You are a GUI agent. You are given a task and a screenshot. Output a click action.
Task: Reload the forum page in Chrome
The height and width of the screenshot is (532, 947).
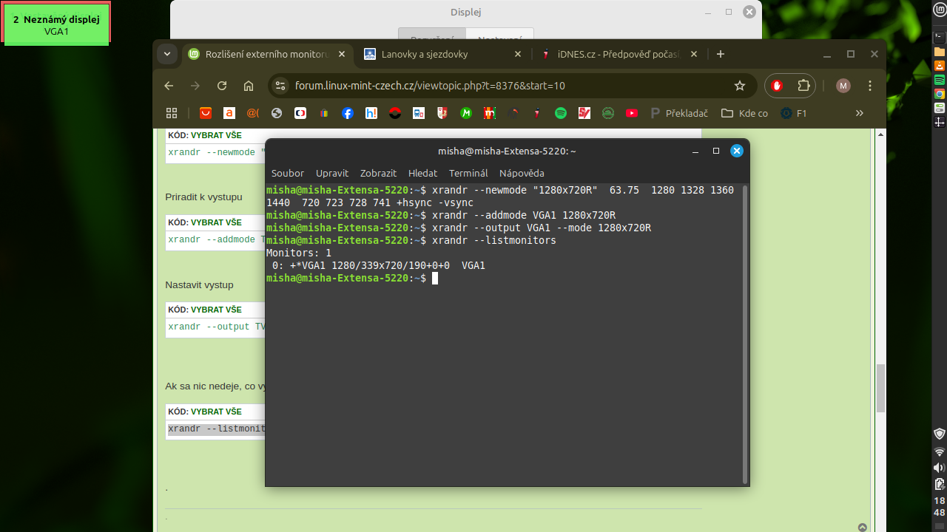pos(221,86)
